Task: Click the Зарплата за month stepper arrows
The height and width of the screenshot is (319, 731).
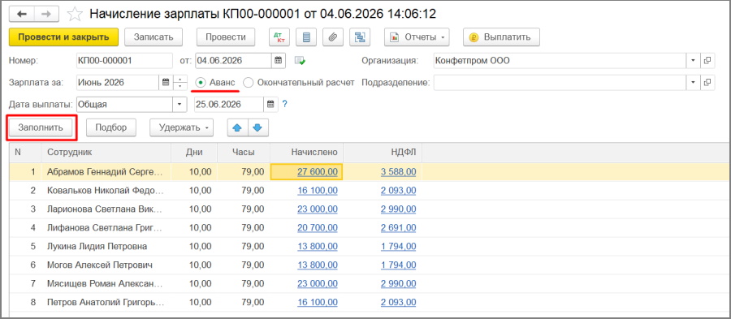Action: (180, 83)
